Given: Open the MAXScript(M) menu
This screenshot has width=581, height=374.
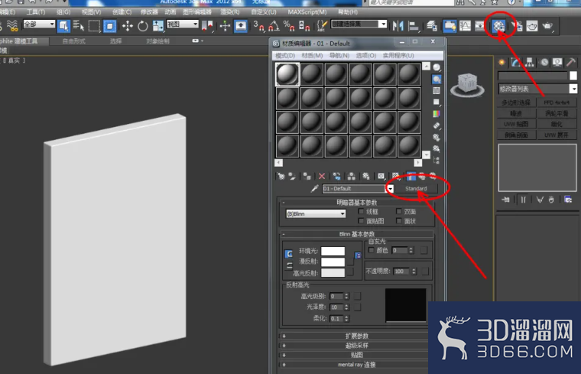Looking at the screenshot, I should point(307,12).
